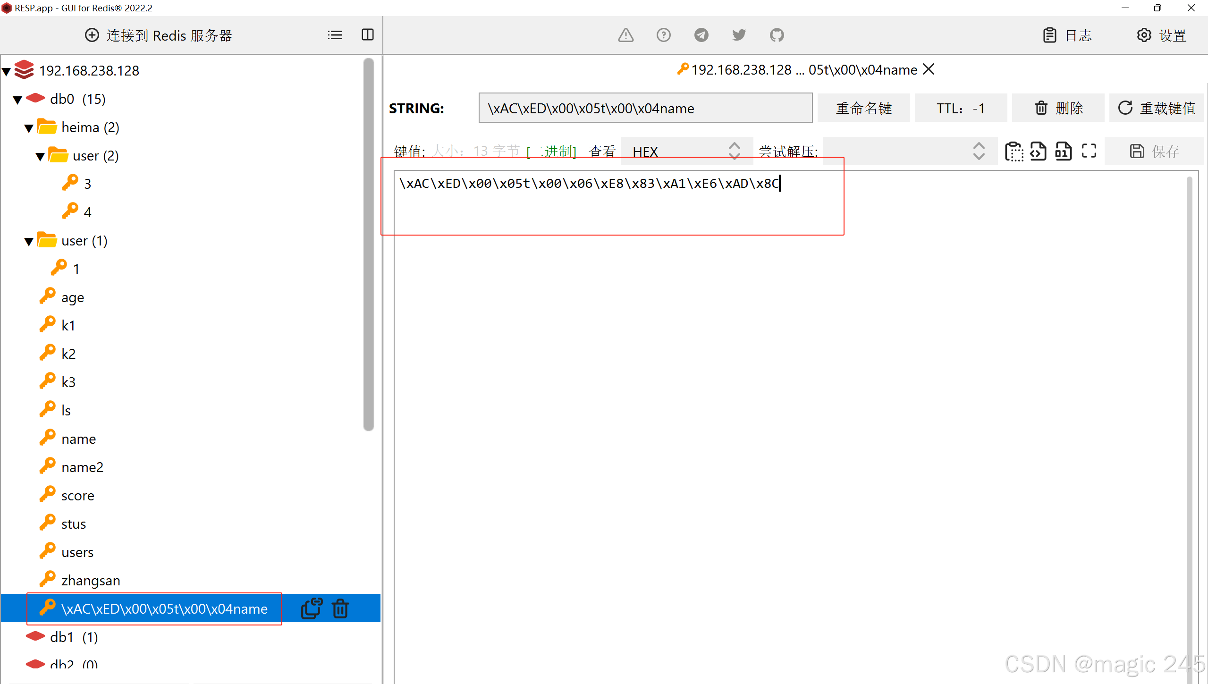Open the help question mark icon
This screenshot has width=1208, height=684.
663,35
